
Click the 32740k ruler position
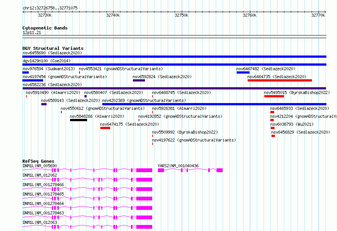point(113,15)
